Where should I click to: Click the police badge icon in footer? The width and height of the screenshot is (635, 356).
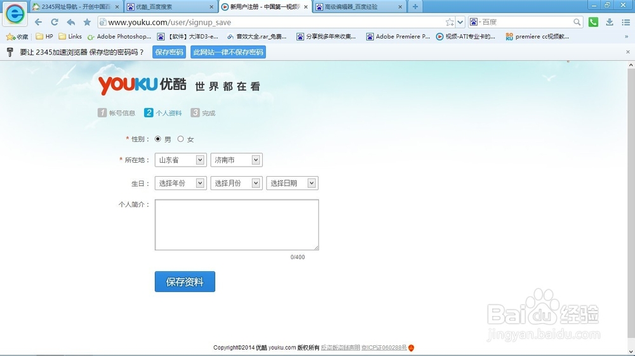411,348
